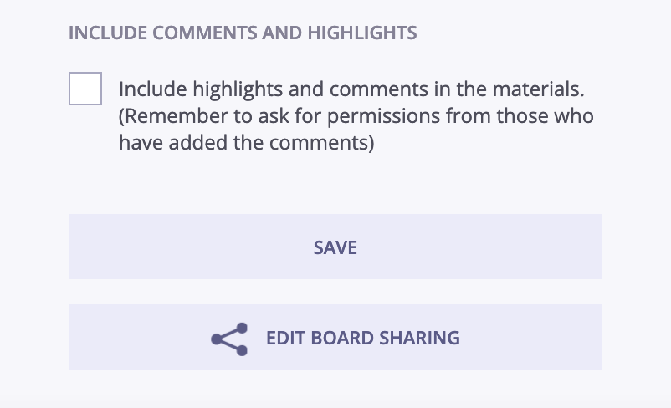Click the 'Include highlights and comments in the materials' label
Viewport: 671px width, 408px height.
pos(351,89)
